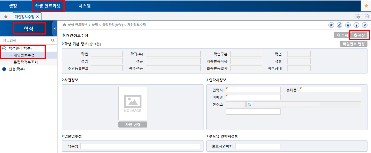
Task: Click the lightbulb tip icon
Action: [348, 25]
